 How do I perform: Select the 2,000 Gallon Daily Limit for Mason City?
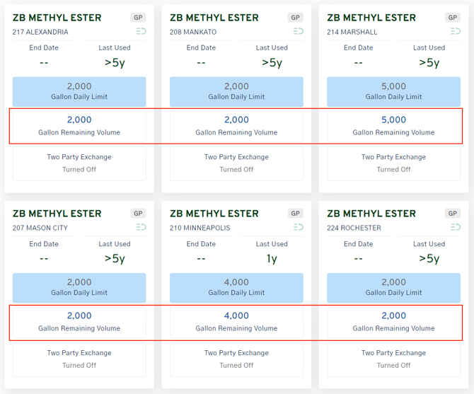click(79, 288)
